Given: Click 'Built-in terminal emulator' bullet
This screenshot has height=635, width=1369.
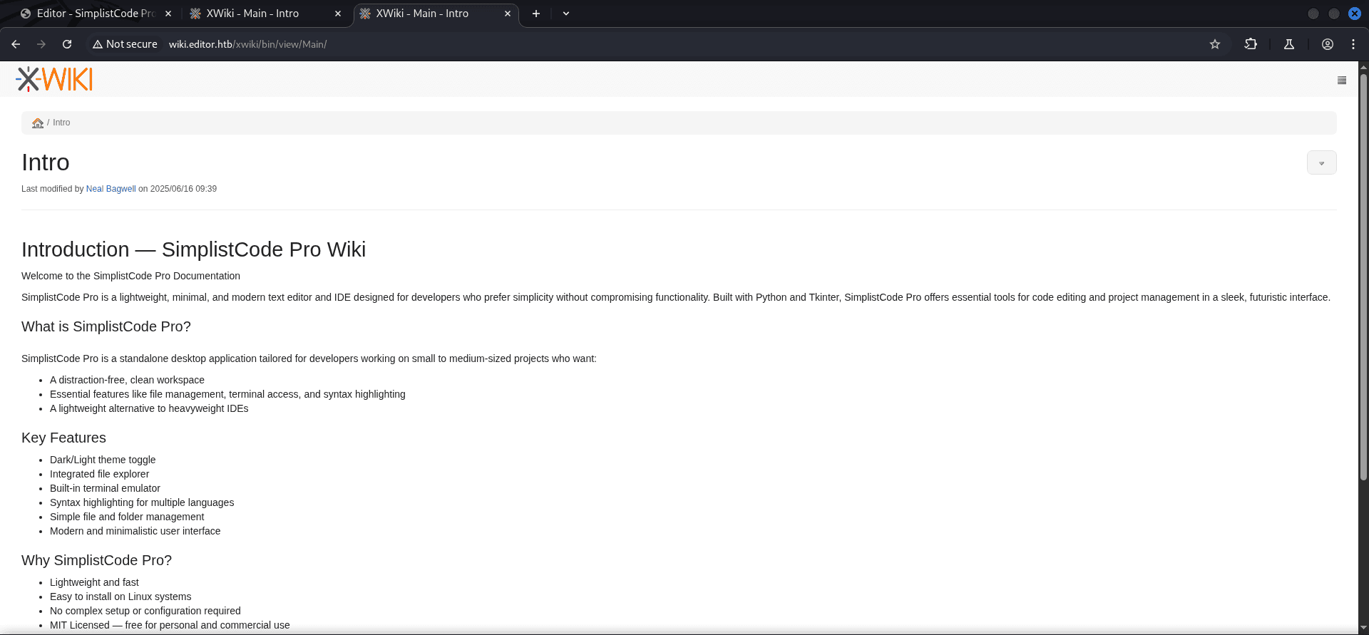Looking at the screenshot, I should tap(105, 488).
